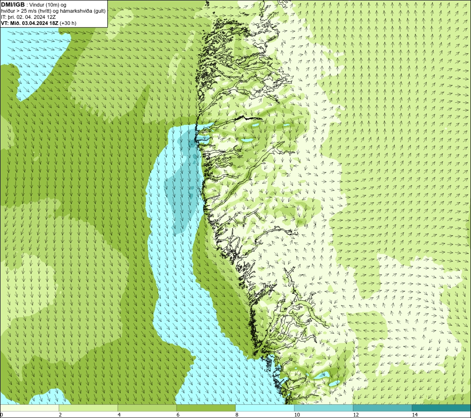471x418 pixels.
Task: Click the 'IT: þri. 02. 04. 2024 12Z' line
Action: point(28,17)
